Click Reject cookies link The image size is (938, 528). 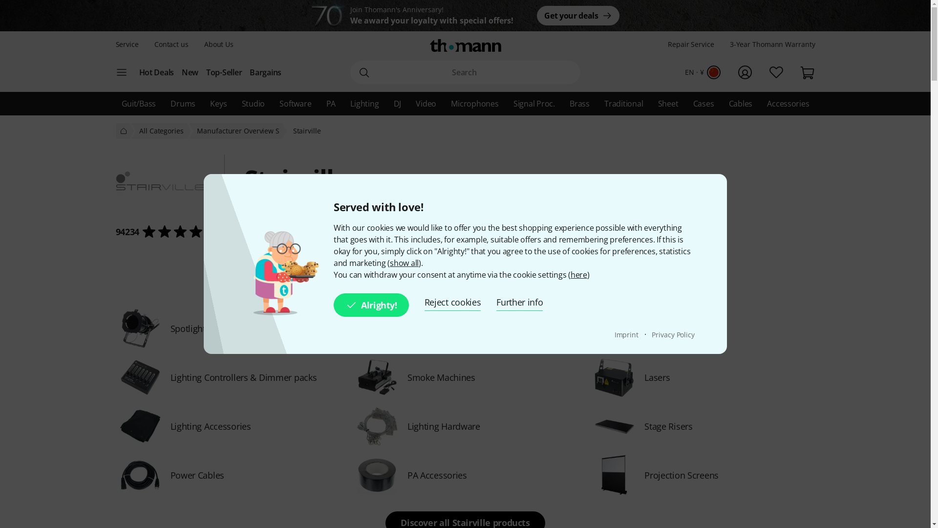pos(452,303)
